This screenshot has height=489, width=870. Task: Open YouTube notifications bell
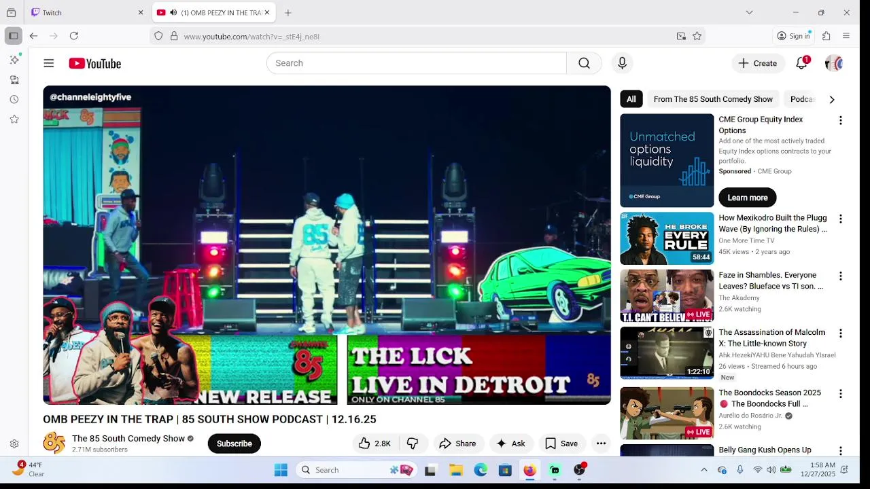(x=802, y=63)
